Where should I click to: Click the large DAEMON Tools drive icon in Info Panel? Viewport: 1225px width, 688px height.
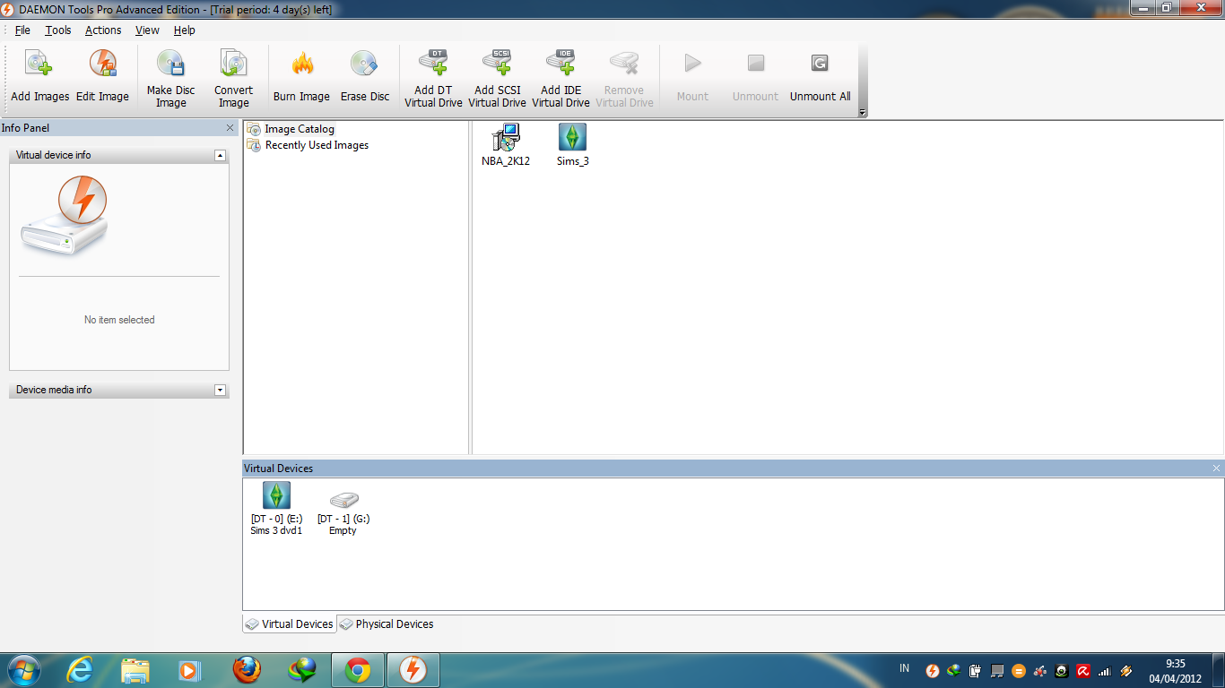[65, 215]
